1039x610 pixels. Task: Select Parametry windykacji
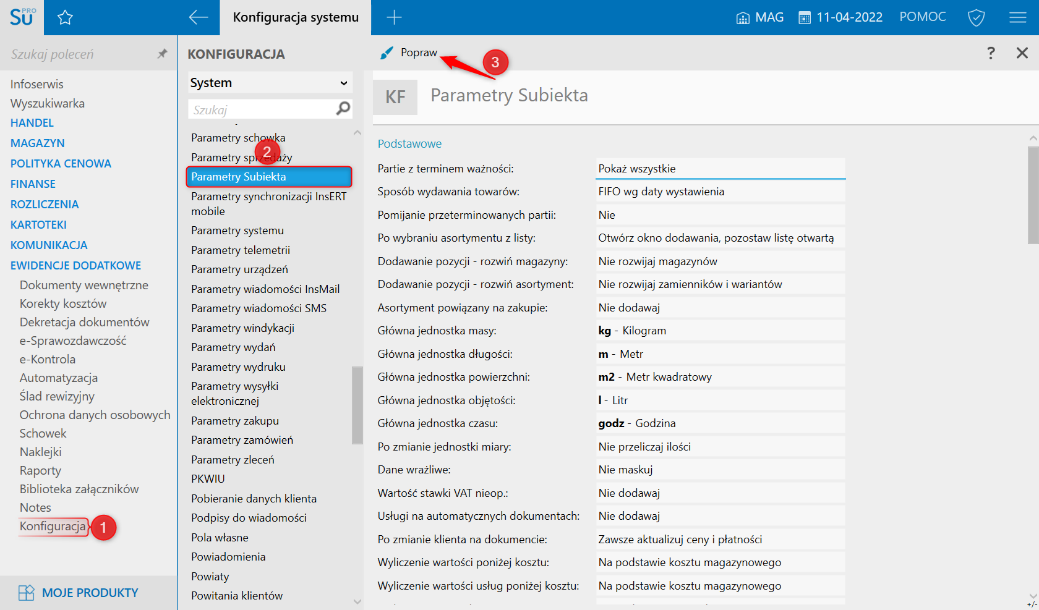tap(242, 328)
